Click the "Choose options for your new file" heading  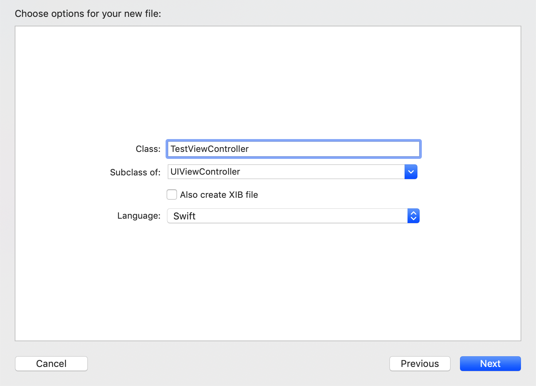point(88,14)
